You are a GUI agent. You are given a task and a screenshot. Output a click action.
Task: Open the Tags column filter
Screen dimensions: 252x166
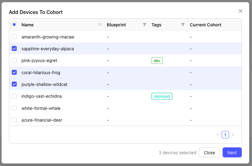pos(183,25)
